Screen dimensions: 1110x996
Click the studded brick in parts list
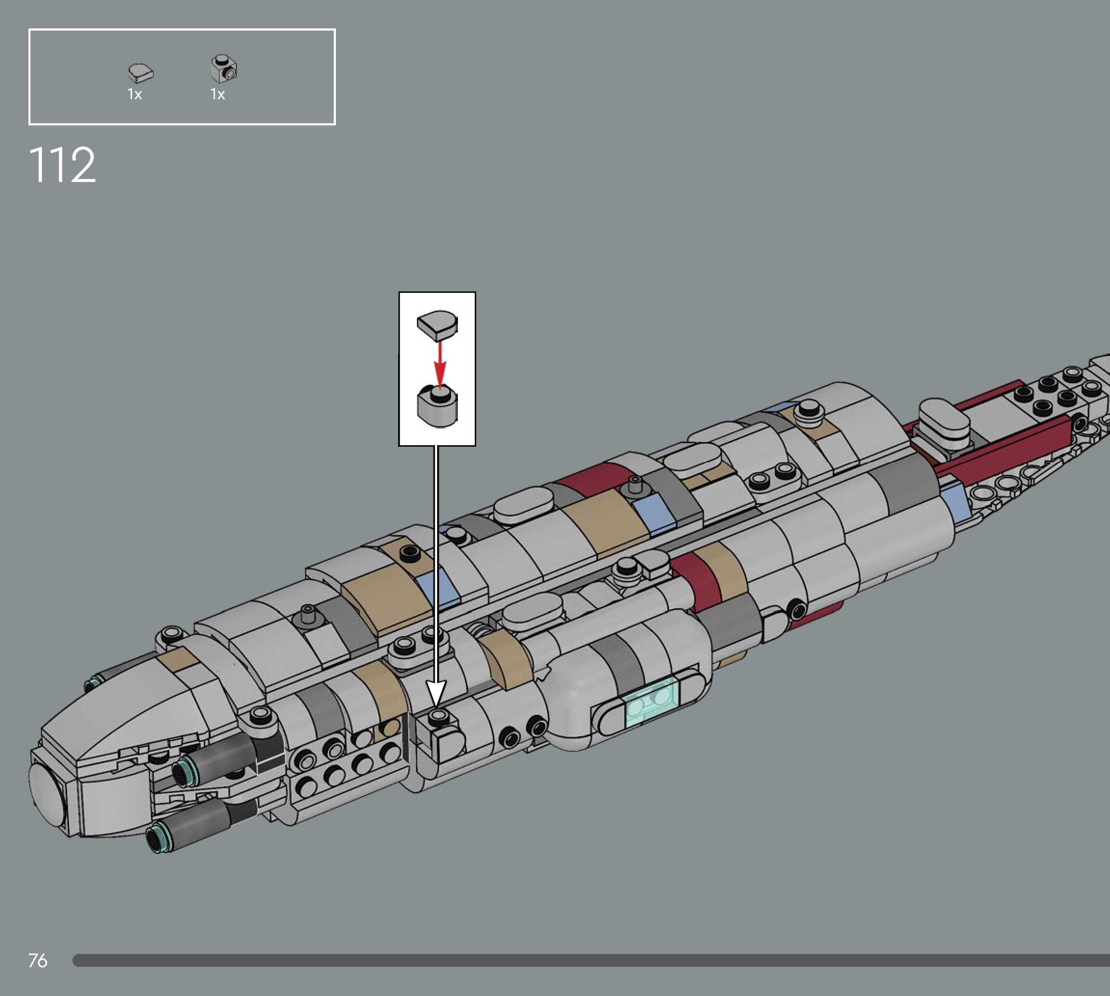(x=224, y=68)
